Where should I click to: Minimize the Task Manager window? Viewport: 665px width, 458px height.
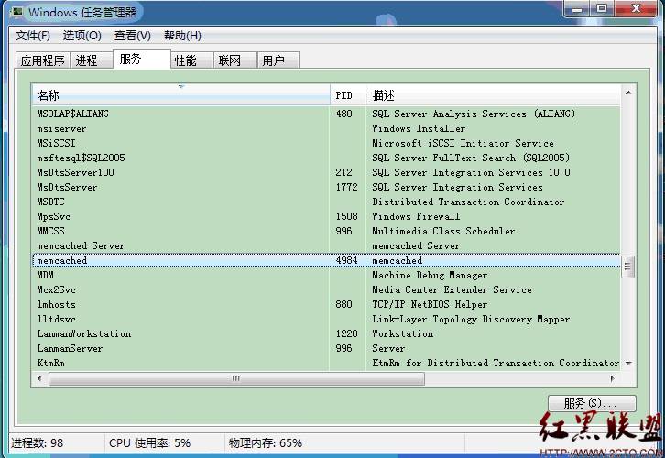point(577,8)
